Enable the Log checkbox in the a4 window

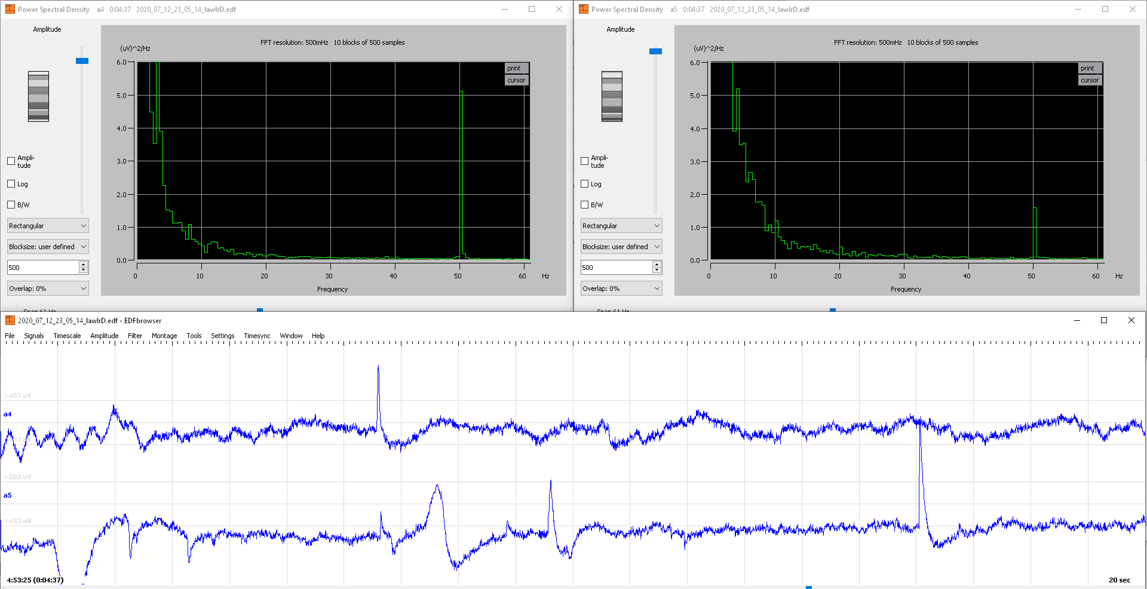coord(11,184)
